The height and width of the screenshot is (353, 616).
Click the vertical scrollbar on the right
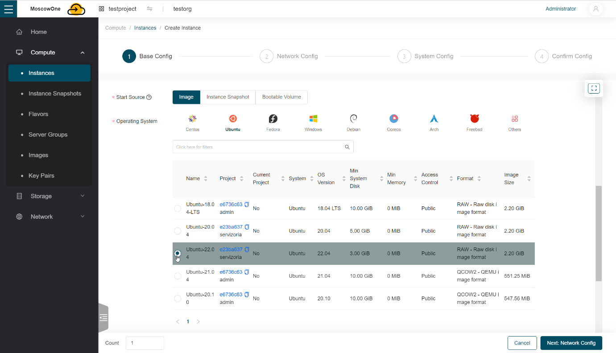[599, 233]
